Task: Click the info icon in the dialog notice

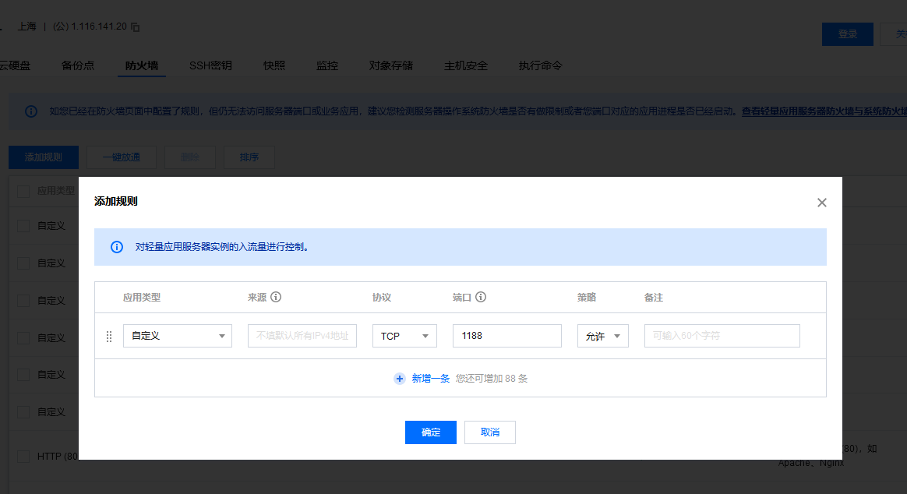Action: (x=117, y=247)
